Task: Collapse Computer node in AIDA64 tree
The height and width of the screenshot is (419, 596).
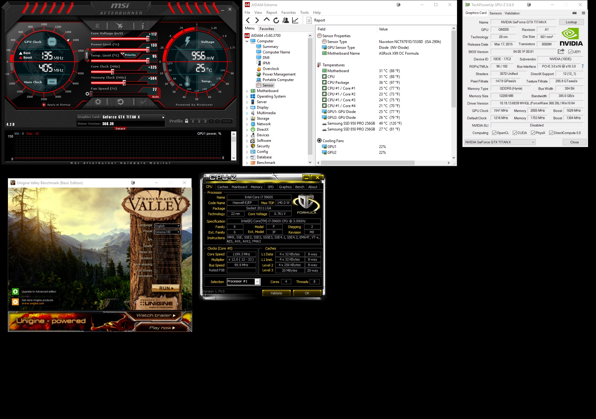Action: tap(247, 41)
